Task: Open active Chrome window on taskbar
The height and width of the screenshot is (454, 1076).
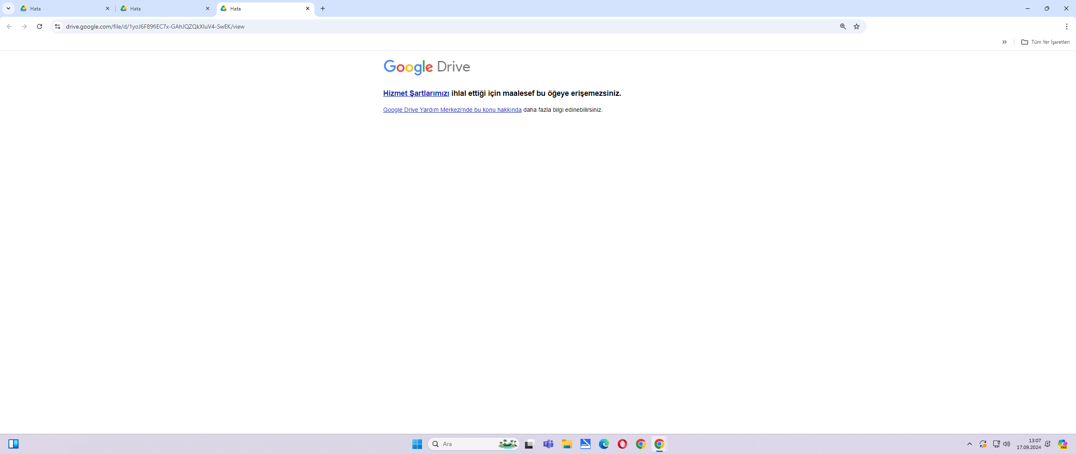Action: (x=659, y=444)
